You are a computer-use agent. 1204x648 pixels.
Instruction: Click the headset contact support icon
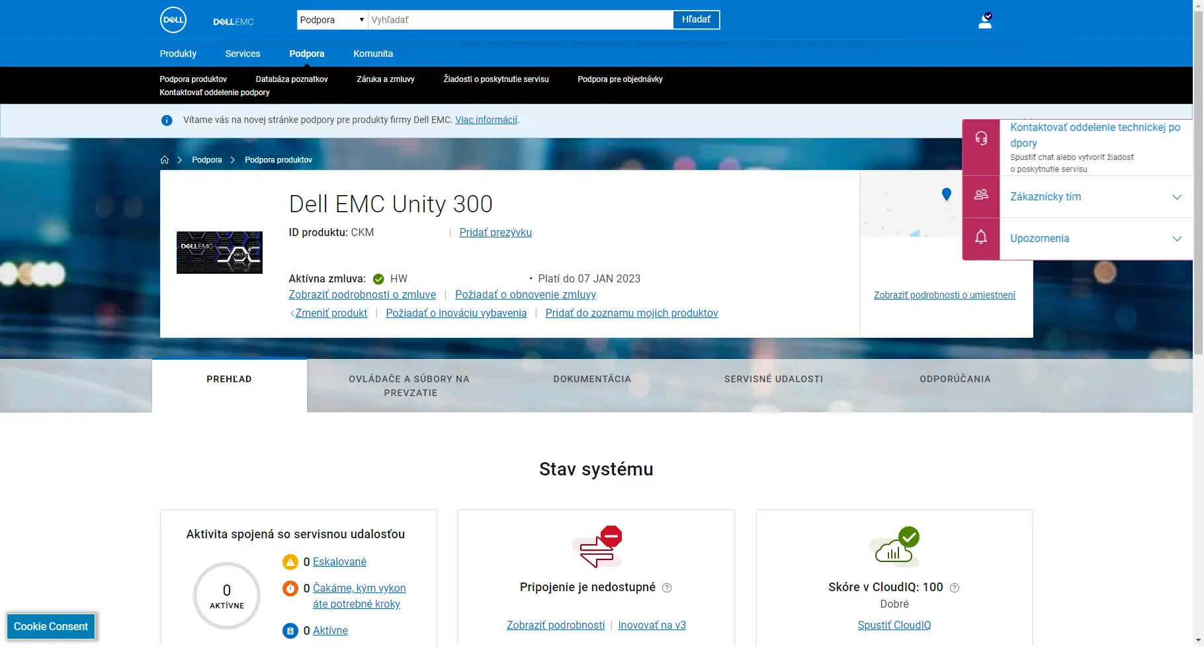[981, 138]
